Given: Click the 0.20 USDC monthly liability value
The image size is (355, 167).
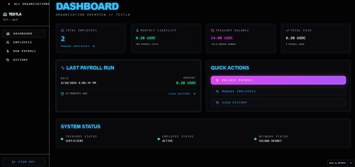Looking at the screenshot, I should tap(146, 38).
